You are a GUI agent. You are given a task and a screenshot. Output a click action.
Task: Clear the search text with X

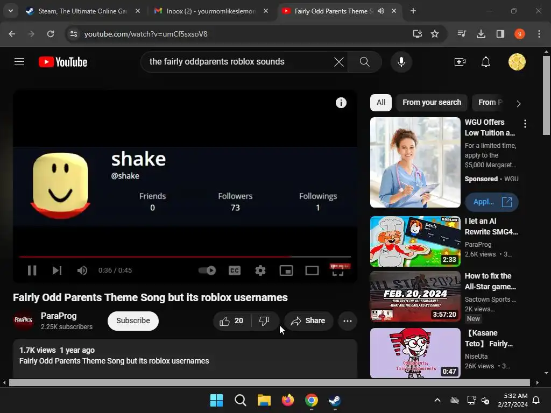[339, 62]
